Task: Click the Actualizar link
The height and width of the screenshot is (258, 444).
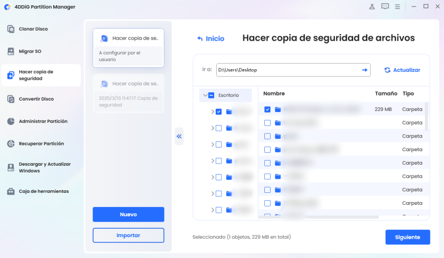Action: (x=406, y=70)
